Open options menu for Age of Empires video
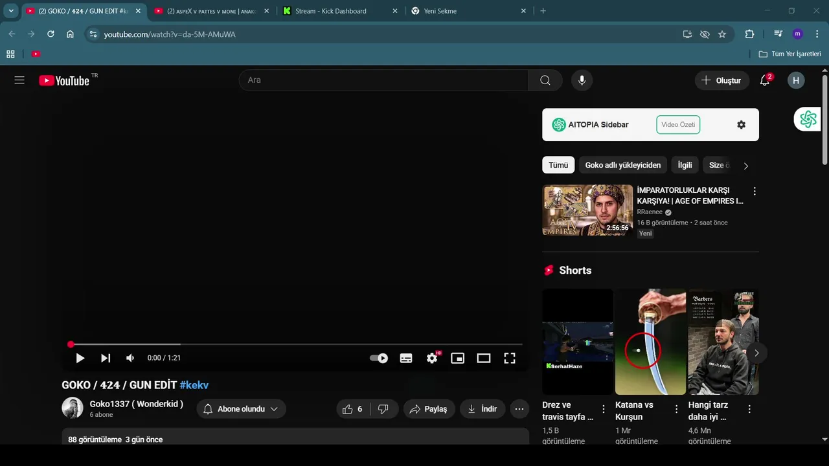 point(754,192)
